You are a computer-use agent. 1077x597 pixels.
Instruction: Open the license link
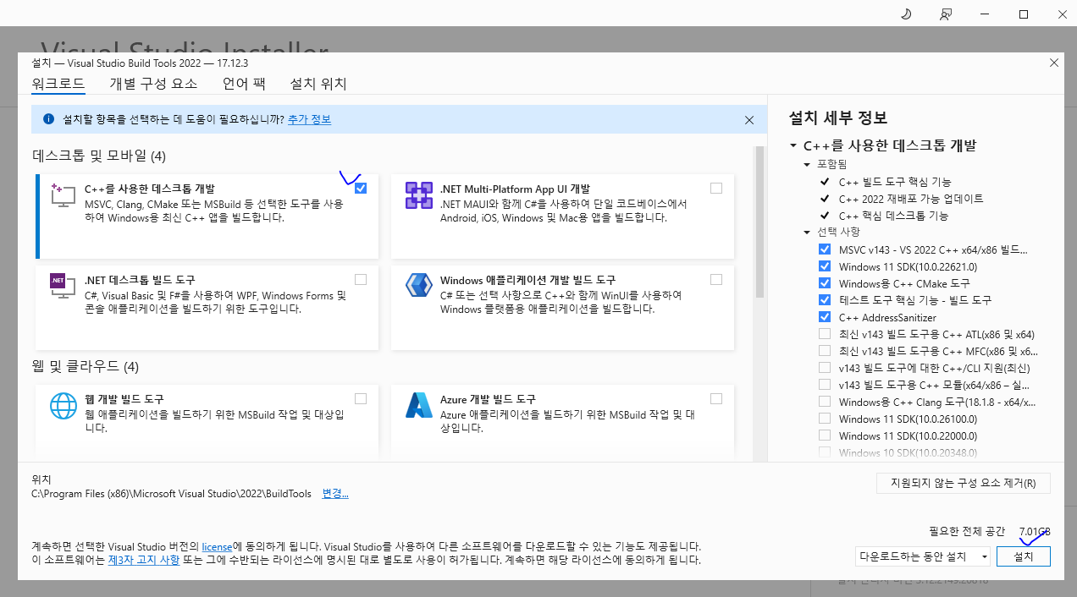pyautogui.click(x=217, y=547)
